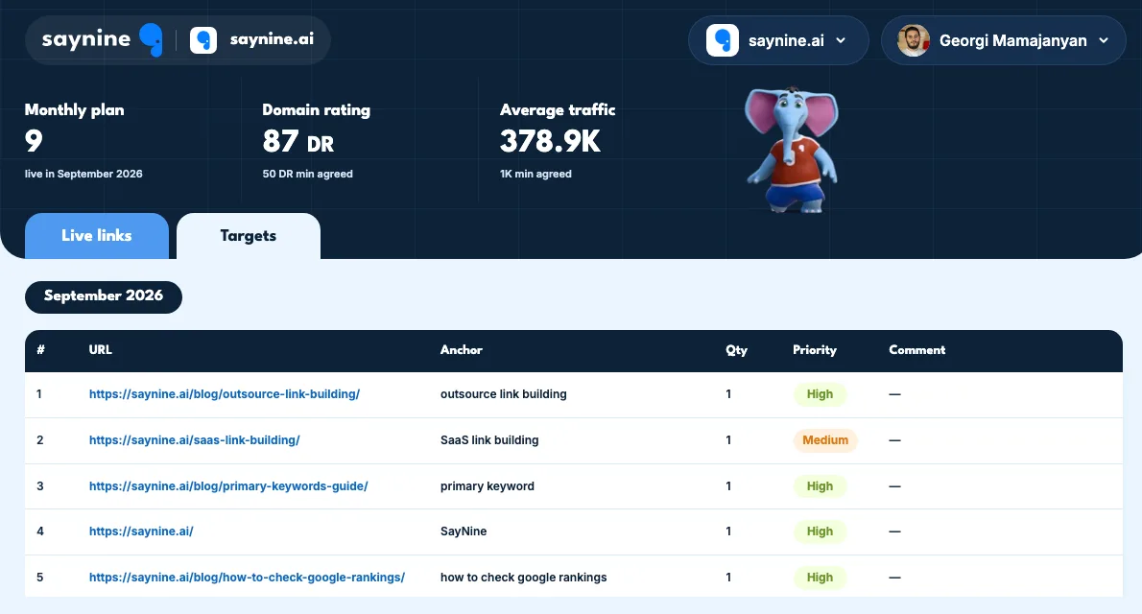Click the # column header

tap(40, 349)
